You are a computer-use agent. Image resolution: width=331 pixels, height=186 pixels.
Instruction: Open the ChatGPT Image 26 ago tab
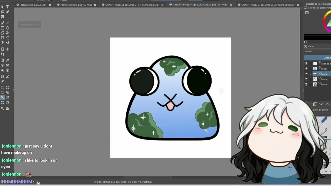point(132,5)
